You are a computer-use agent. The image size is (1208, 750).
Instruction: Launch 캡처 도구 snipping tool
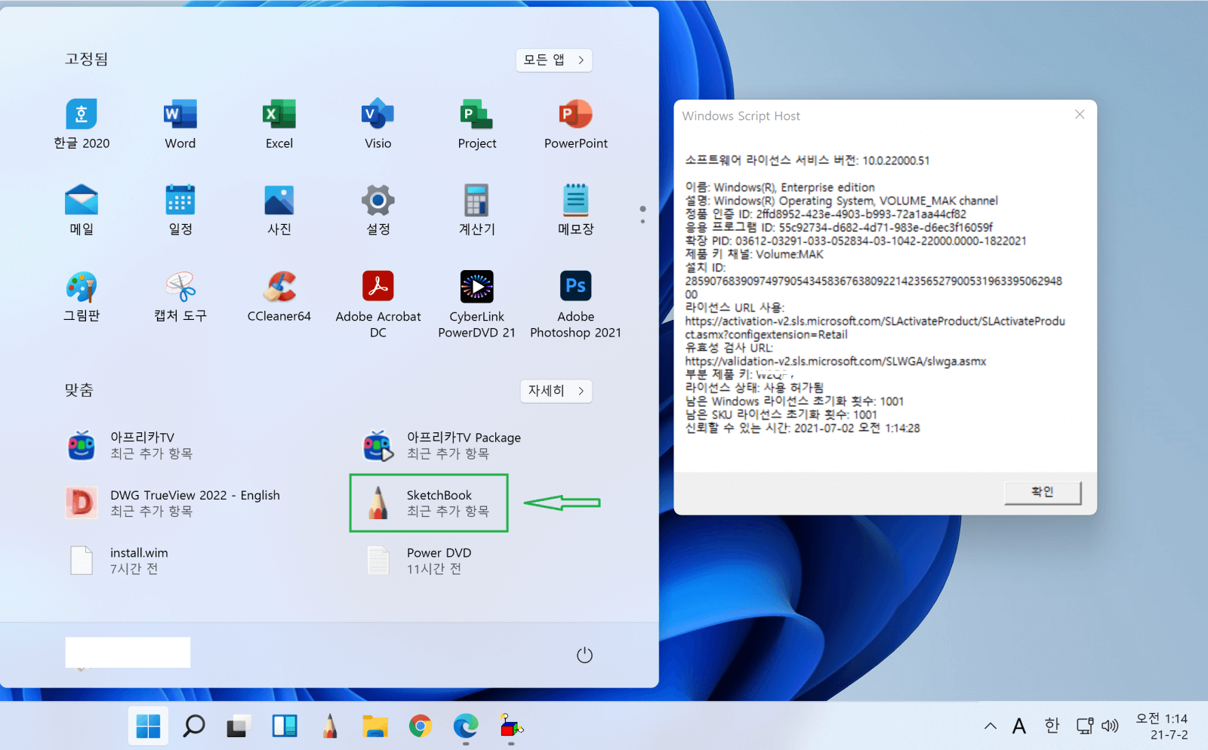coord(180,297)
